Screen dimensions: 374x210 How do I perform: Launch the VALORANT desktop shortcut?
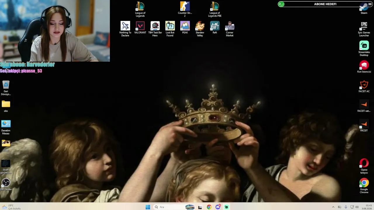pyautogui.click(x=140, y=27)
